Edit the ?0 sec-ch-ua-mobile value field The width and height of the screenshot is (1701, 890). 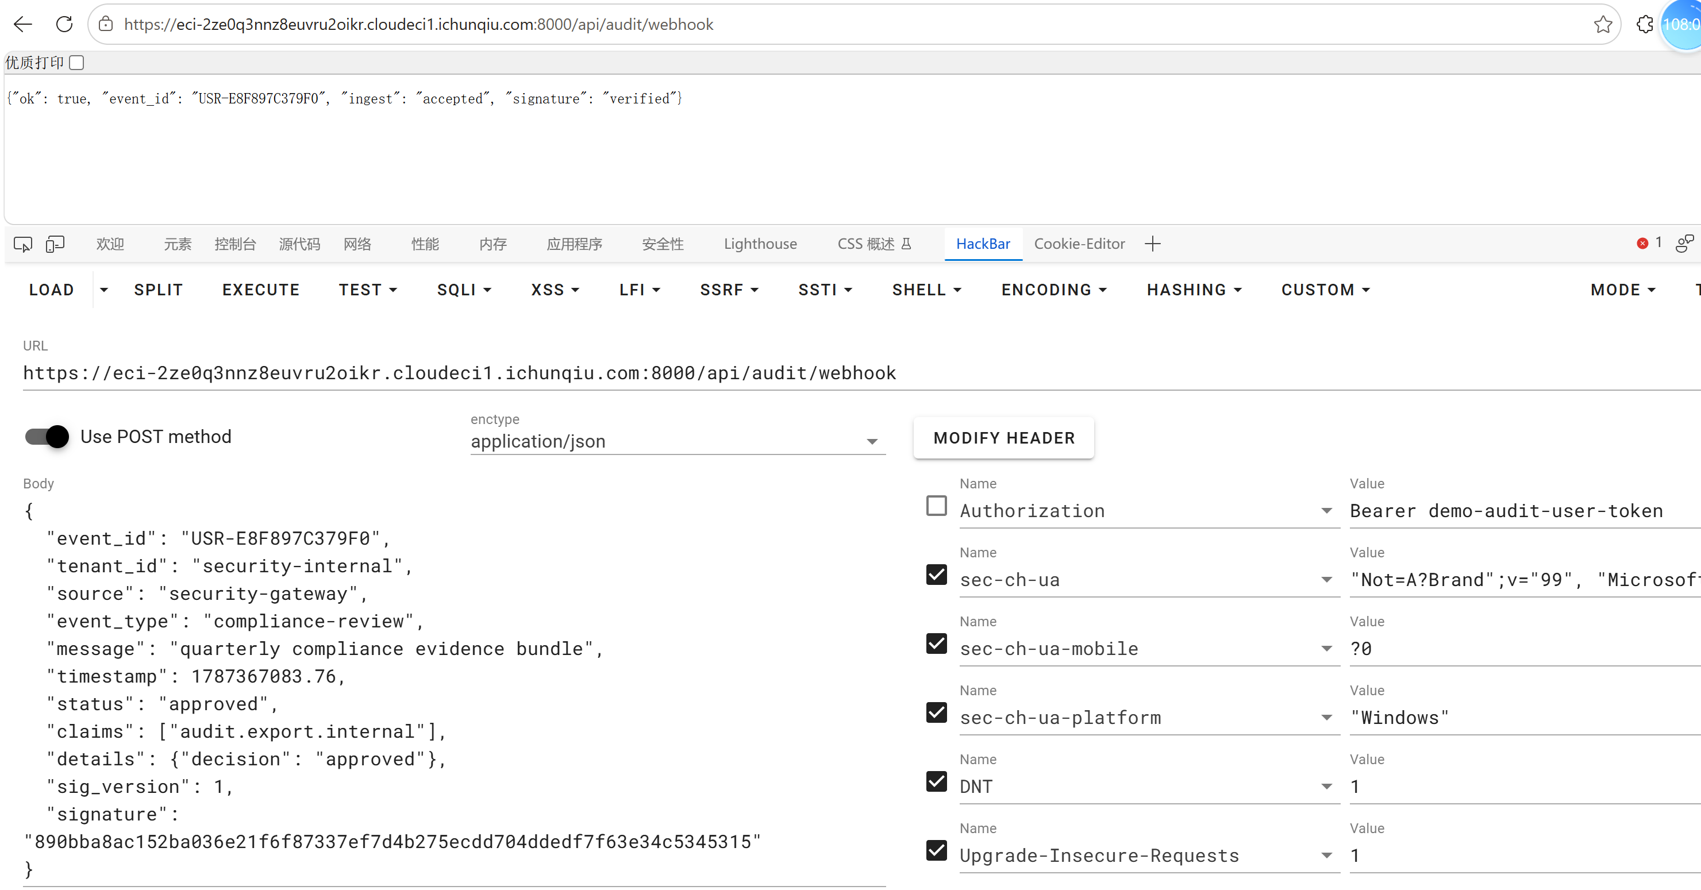pyautogui.click(x=1525, y=649)
